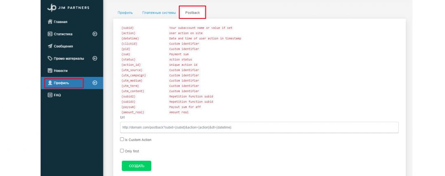Viewport: 445px width, 176px height.
Task: Click the {datetime} macro text
Action: (x=130, y=38)
